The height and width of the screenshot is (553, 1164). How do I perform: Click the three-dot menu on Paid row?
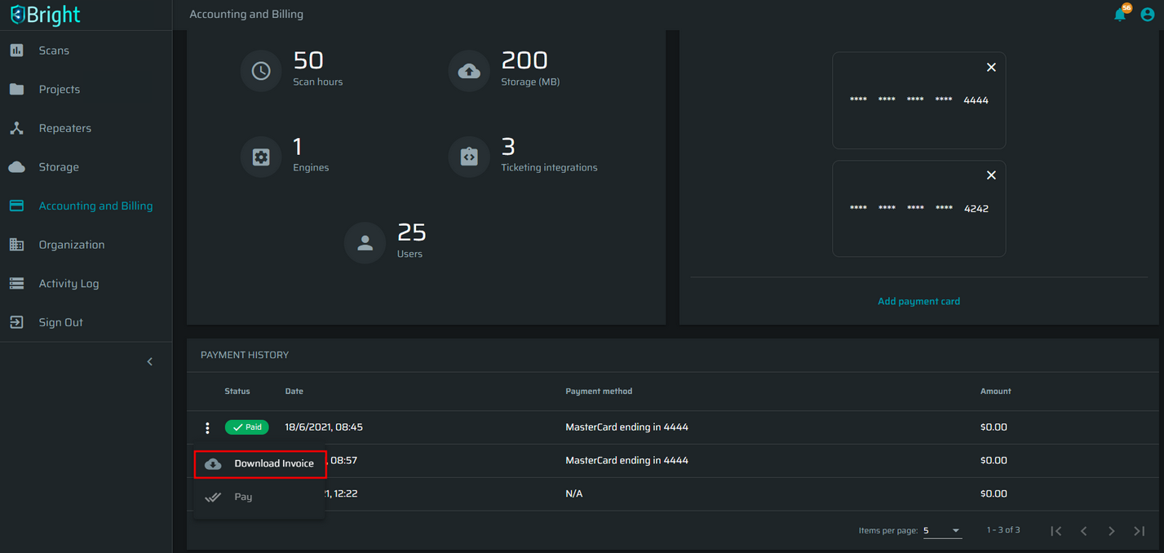pyautogui.click(x=207, y=428)
